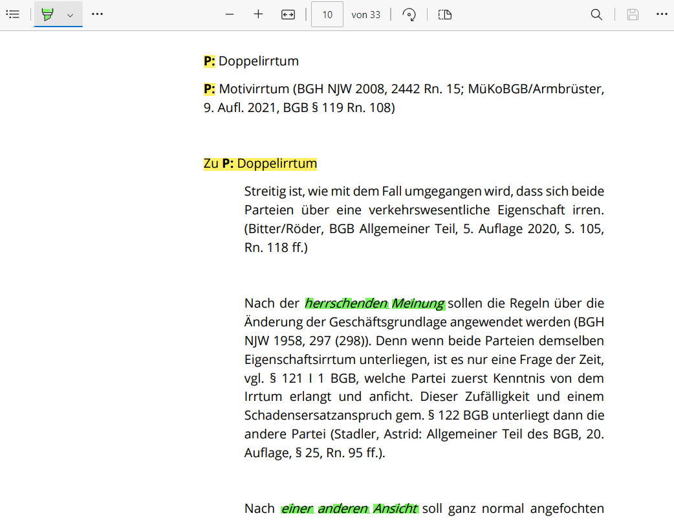This screenshot has height=520, width=674.
Task: Click the yellow 'Zu P: Doppelirrtum' heading highlight
Action: tap(260, 163)
